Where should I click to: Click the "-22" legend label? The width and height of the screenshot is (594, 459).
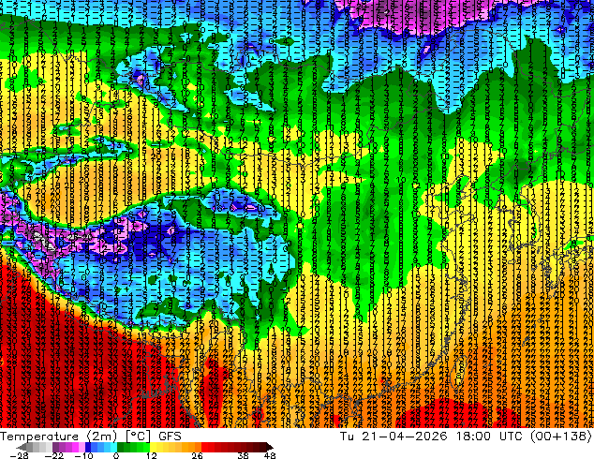(54, 455)
